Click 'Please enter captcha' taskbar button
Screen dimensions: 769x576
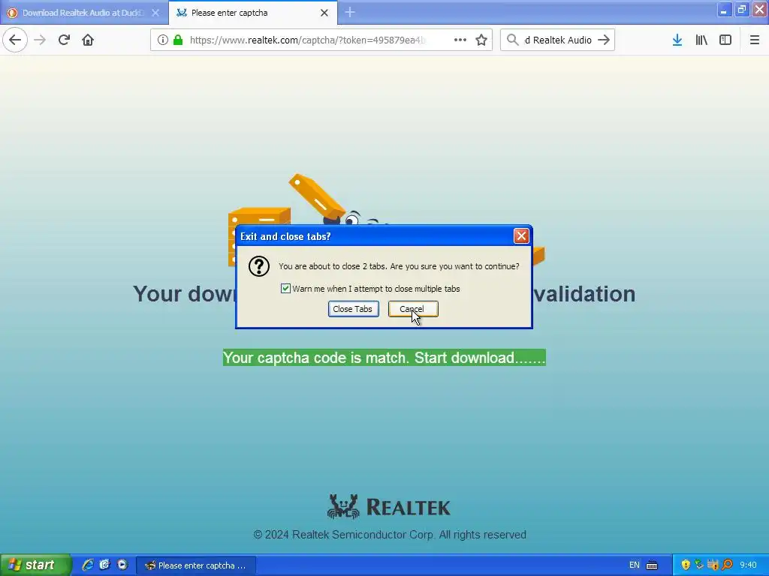pyautogui.click(x=196, y=565)
